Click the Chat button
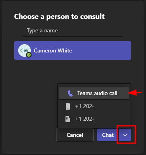The height and width of the screenshot is (155, 146). click(x=108, y=135)
